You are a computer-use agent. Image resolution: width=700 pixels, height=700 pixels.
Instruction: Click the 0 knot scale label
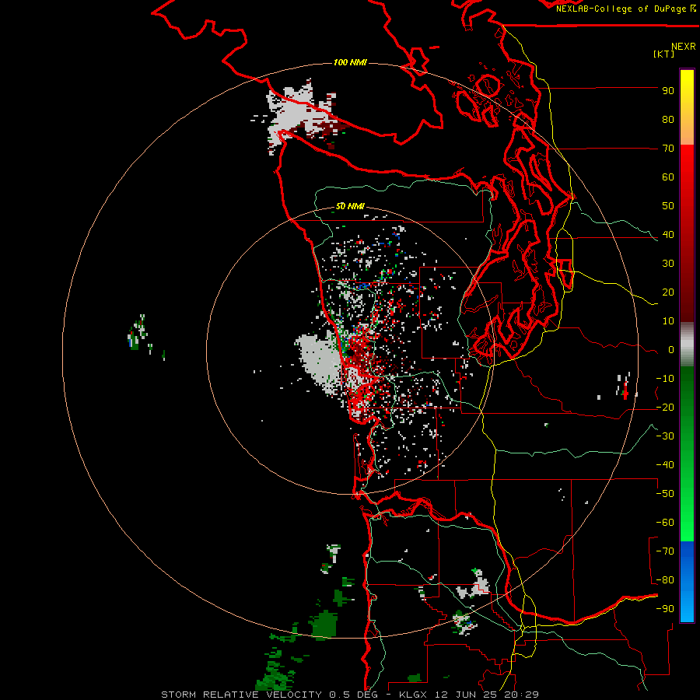coord(671,350)
